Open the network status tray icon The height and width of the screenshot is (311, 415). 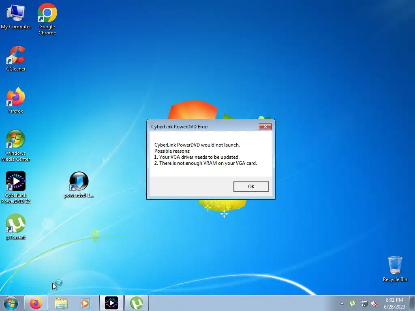[x=364, y=303]
